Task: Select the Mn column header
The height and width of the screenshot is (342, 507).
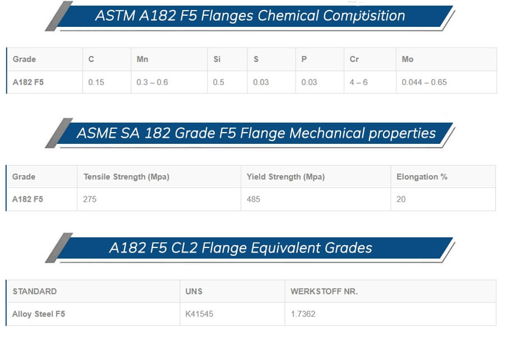Action: coord(142,59)
